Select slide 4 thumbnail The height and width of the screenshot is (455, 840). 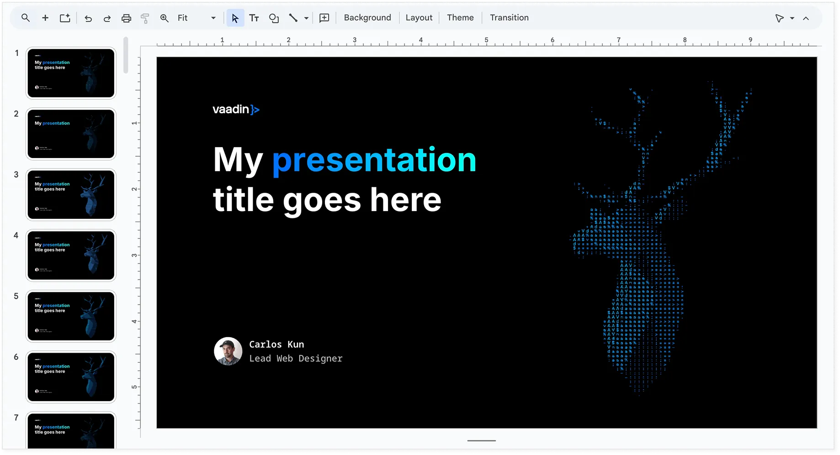click(71, 255)
